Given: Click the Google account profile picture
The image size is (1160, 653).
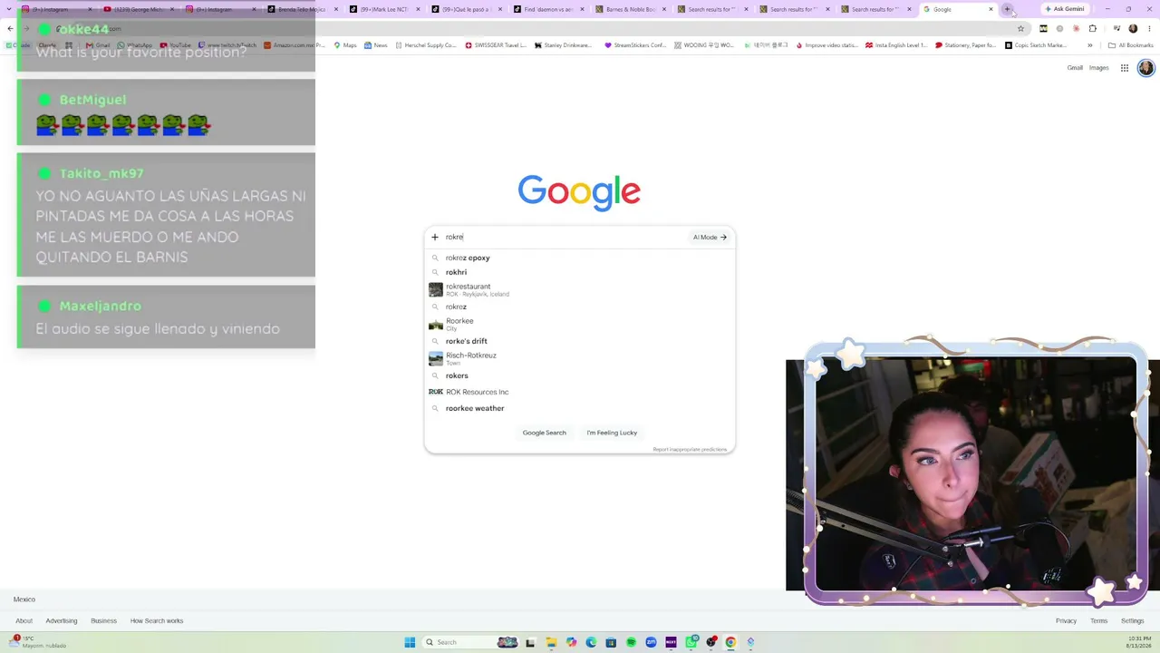Looking at the screenshot, I should [1145, 68].
